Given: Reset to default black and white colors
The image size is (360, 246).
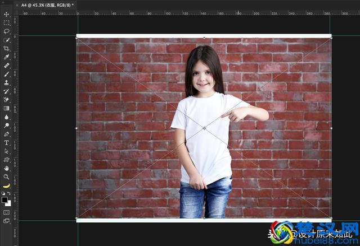Looking at the screenshot, I should [x=3, y=194].
